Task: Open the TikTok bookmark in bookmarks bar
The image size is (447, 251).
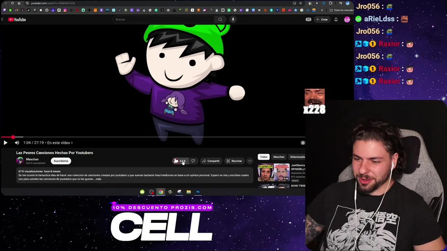Action: (x=29, y=10)
